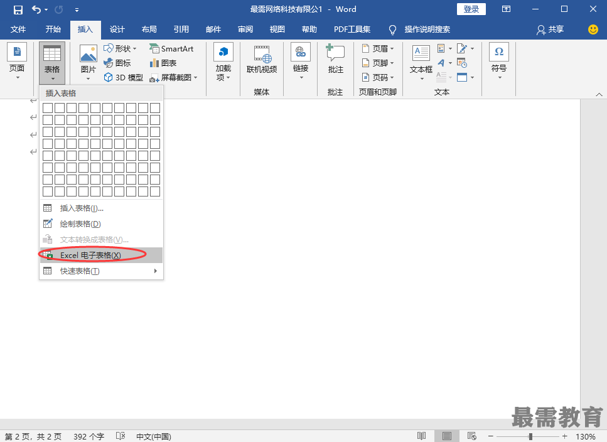The width and height of the screenshot is (607, 442).
Task: Customize the quick access toolbar
Action: click(77, 9)
